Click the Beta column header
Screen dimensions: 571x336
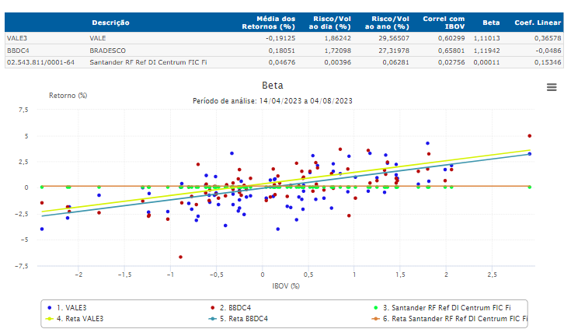point(490,23)
